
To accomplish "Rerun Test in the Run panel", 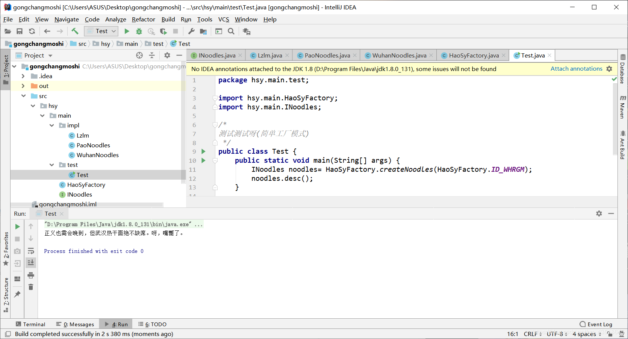I will pos(17,226).
